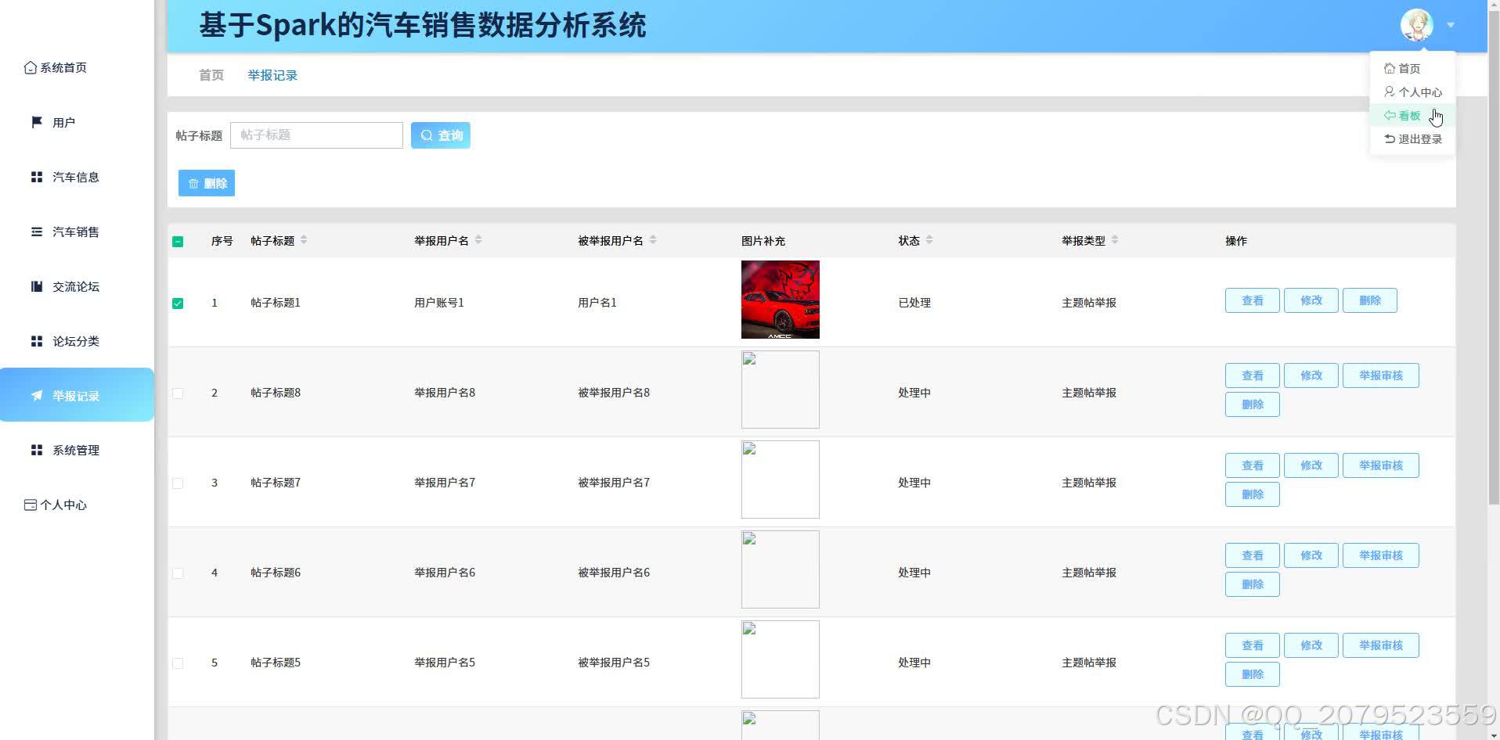Open the broken image thumbnail in 帖子标题8 row
The width and height of the screenshot is (1500, 740).
781,390
